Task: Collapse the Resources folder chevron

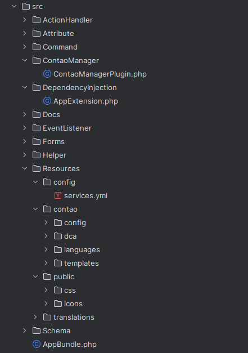Action: (x=25, y=168)
